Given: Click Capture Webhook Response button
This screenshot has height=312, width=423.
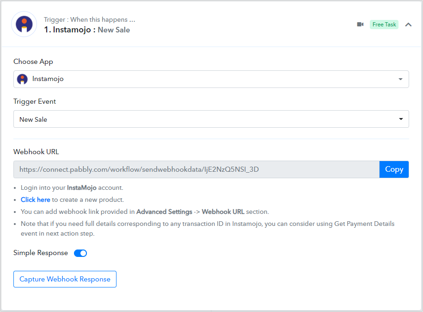Looking at the screenshot, I should tap(65, 279).
